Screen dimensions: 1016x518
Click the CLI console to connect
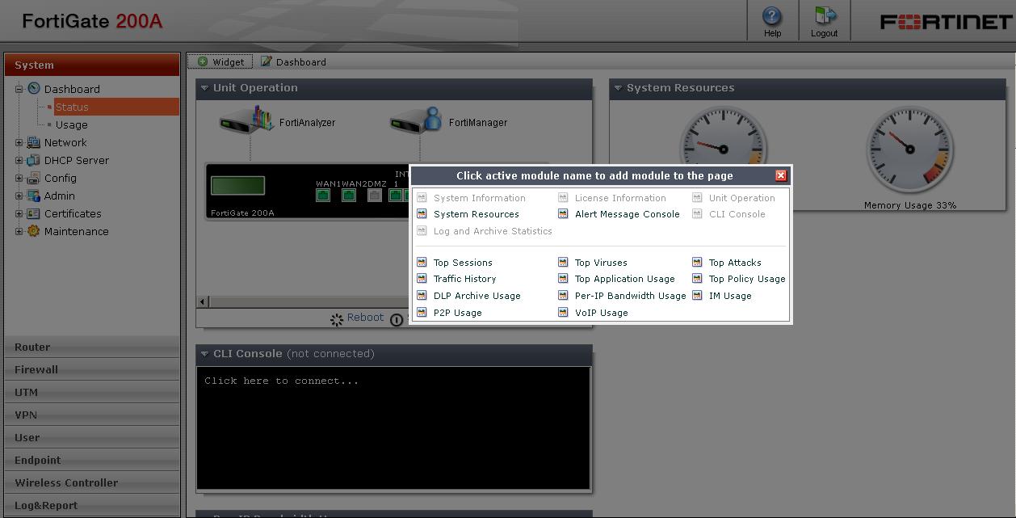point(393,428)
